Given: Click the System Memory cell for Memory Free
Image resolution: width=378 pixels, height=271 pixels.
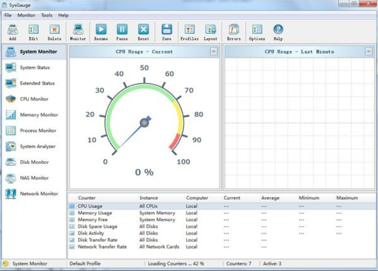Looking at the screenshot, I should point(157,220).
